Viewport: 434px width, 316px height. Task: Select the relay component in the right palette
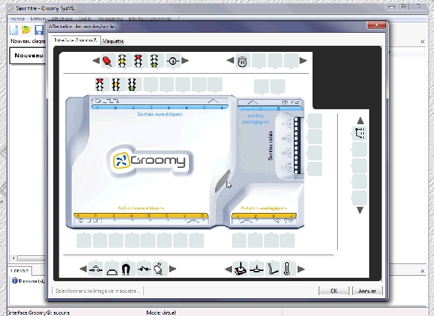click(x=360, y=134)
